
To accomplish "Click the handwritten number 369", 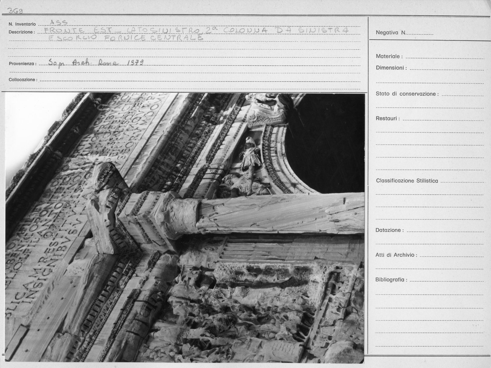I will 15,11.
